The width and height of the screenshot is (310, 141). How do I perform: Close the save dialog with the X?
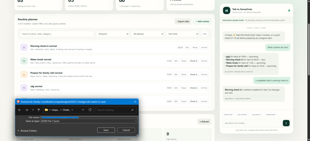[135, 102]
